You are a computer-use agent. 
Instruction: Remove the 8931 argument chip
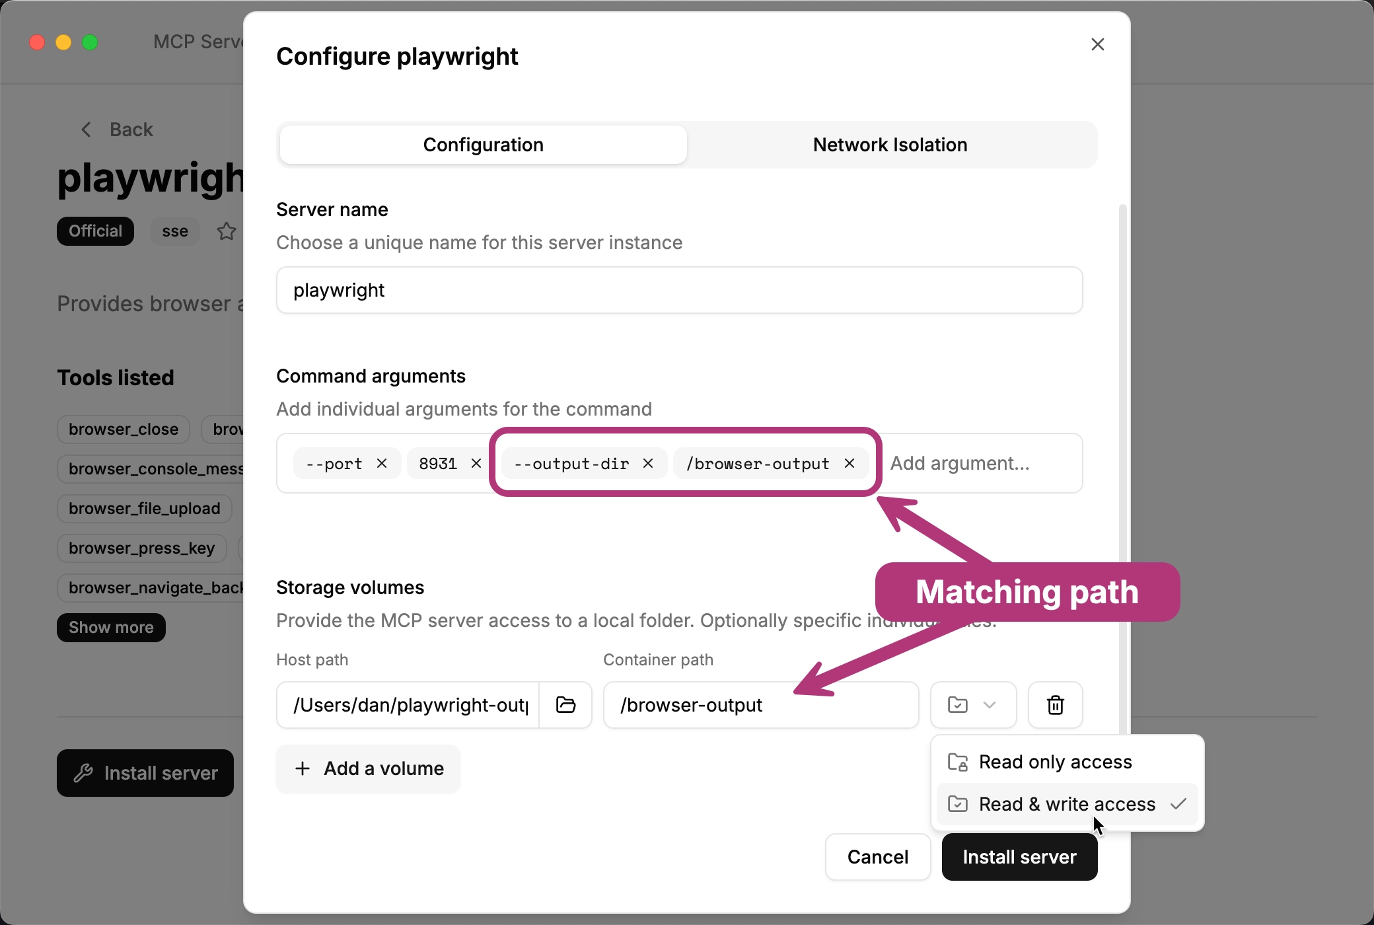click(x=476, y=463)
